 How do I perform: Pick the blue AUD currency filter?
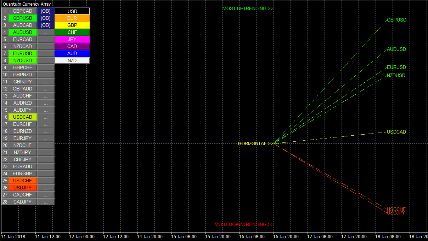(x=72, y=53)
